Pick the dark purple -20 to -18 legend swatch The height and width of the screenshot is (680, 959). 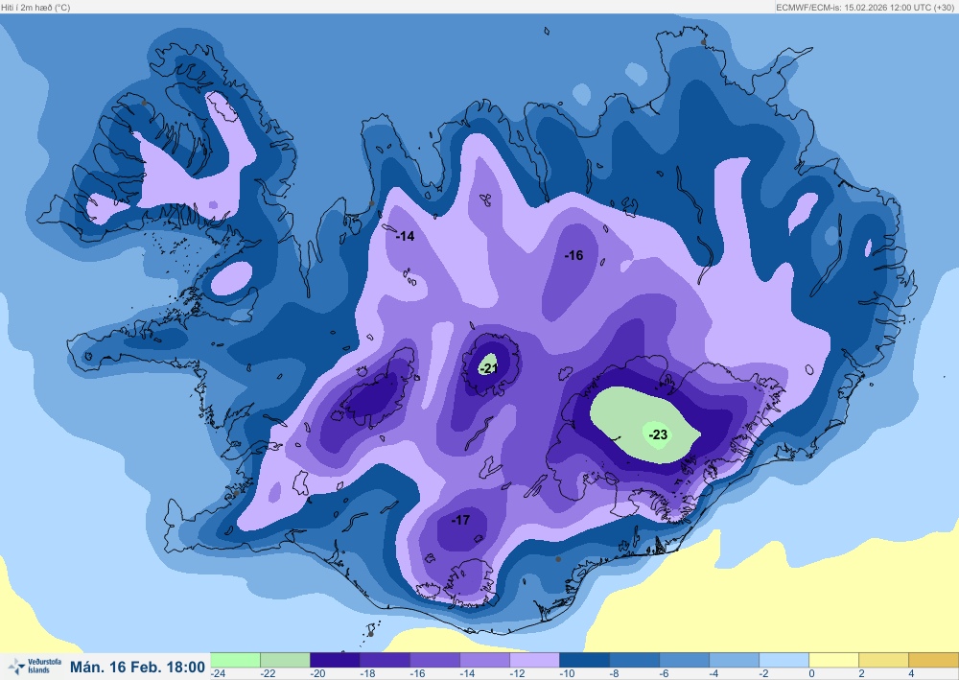[335, 660]
